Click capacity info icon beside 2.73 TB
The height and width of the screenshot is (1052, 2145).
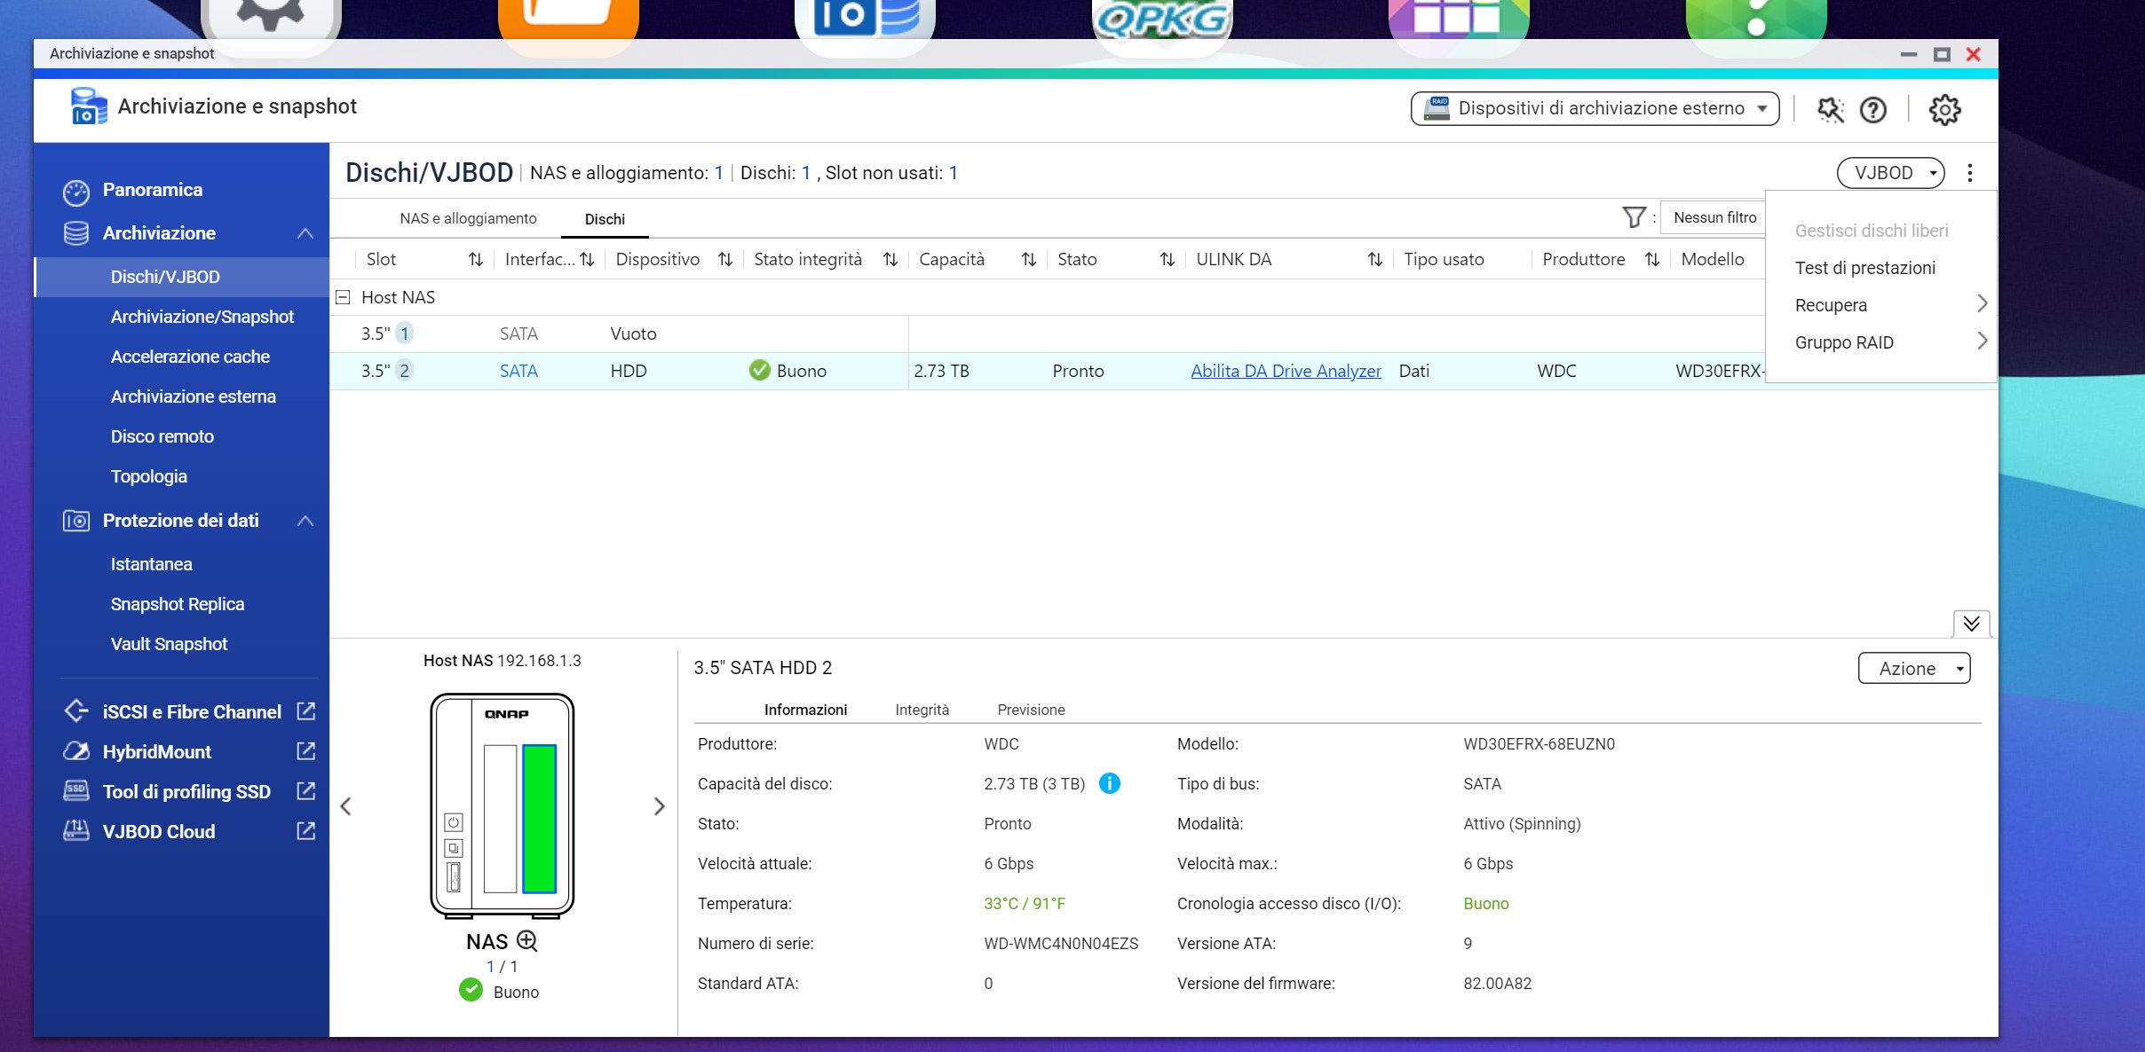(x=1109, y=783)
